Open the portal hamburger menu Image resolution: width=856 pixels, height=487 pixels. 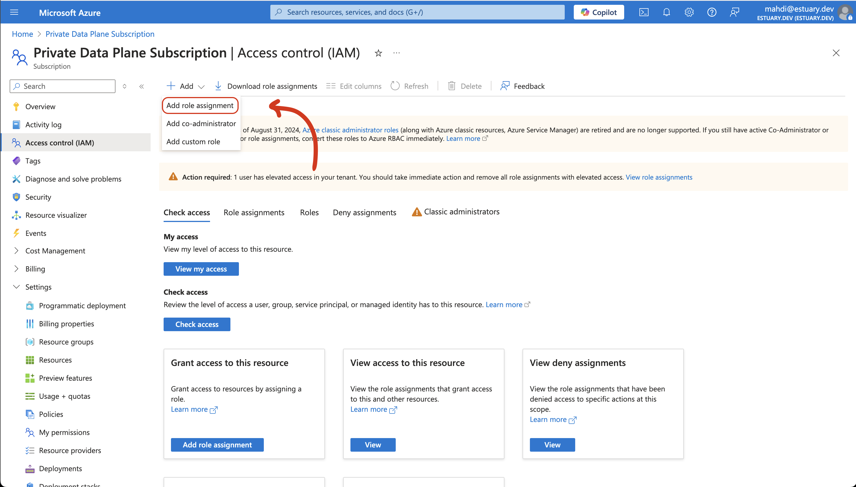14,12
